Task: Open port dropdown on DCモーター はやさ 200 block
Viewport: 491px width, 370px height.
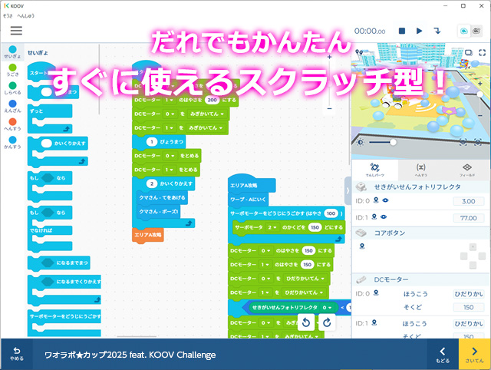Action: [170, 100]
